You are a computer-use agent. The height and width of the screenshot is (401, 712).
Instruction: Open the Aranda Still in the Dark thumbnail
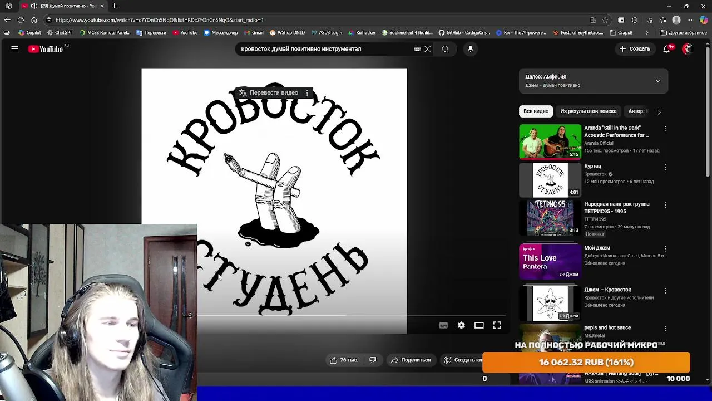550,141
